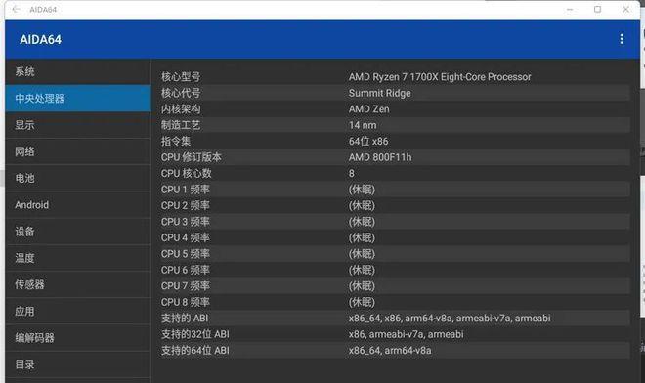Open the 传感器 section
Viewport: 645px width, 383px height.
[x=78, y=284]
